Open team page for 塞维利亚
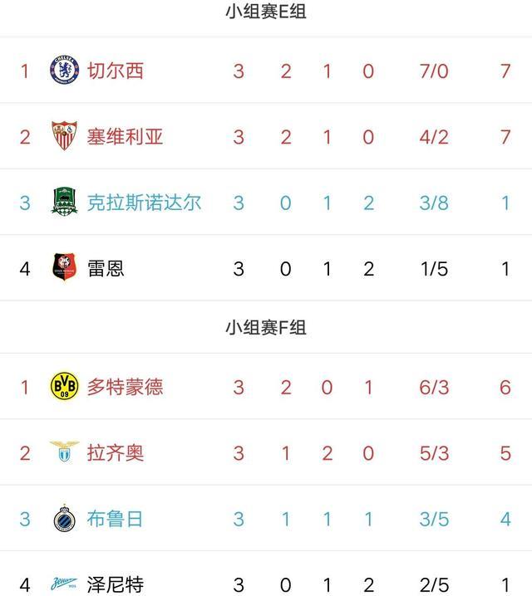Screen dimensions: 532x596 pos(125,136)
